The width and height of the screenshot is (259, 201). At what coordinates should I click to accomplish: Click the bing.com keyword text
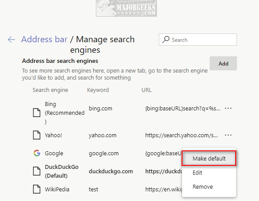(100, 109)
